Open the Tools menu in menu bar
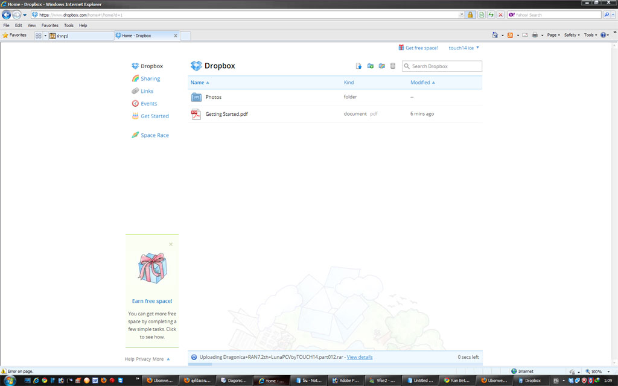Screen dimensions: 618x386 click(69, 25)
